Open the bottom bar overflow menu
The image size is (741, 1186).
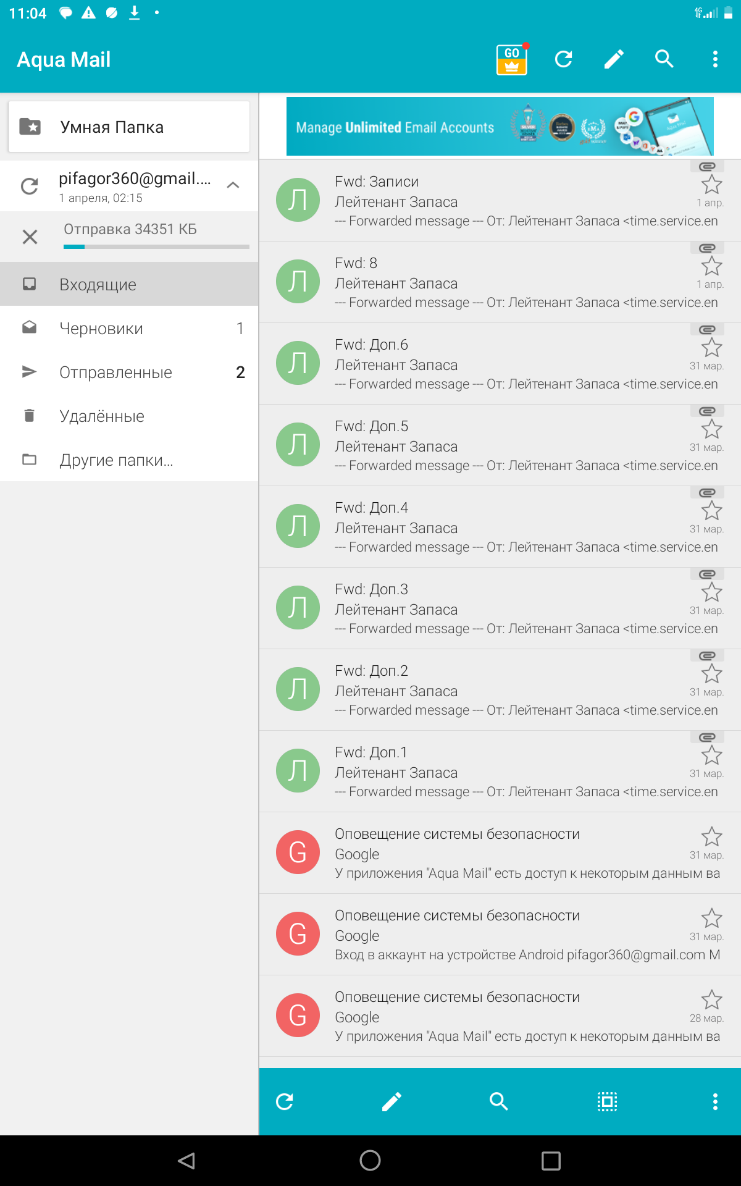click(715, 1101)
